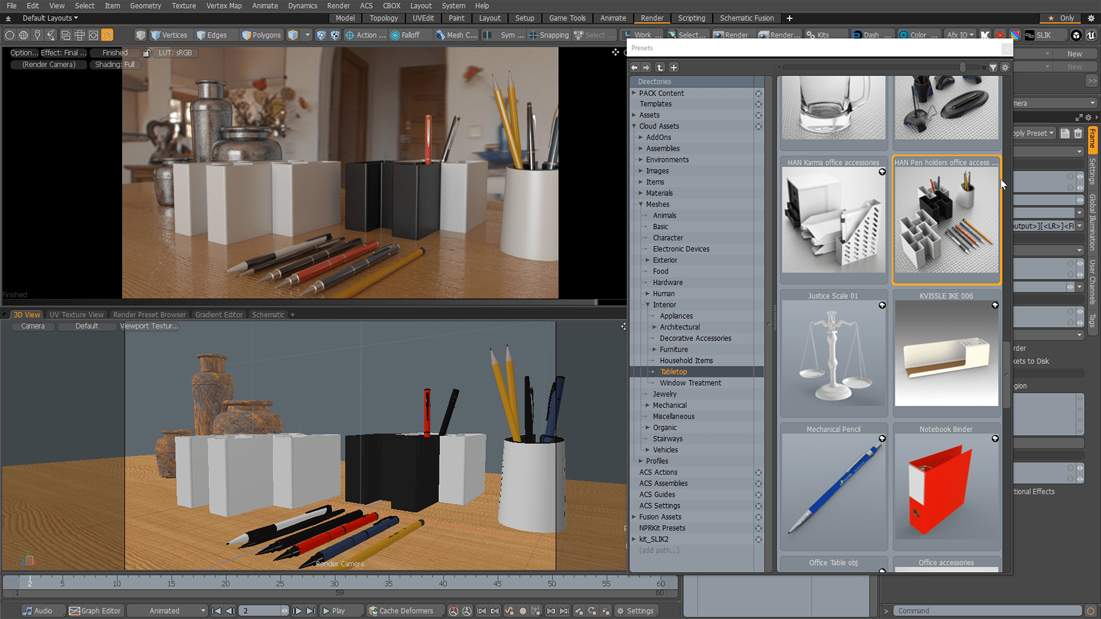Click the Cache Deformers button

pyautogui.click(x=405, y=610)
